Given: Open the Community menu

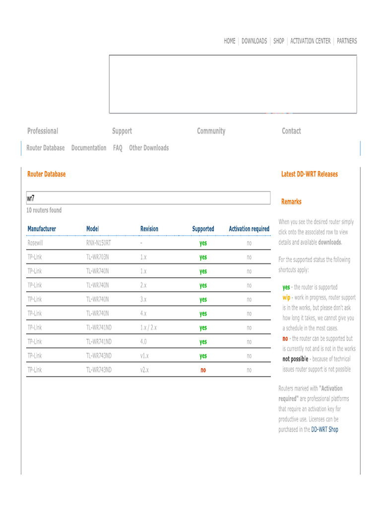Looking at the screenshot, I should coord(211,131).
